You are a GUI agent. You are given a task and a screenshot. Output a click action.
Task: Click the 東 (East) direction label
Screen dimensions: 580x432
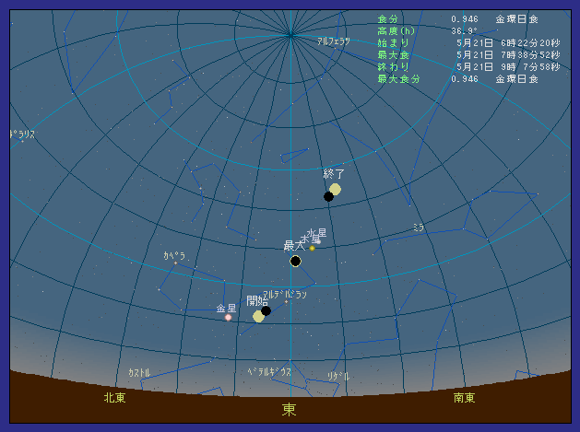coord(290,410)
